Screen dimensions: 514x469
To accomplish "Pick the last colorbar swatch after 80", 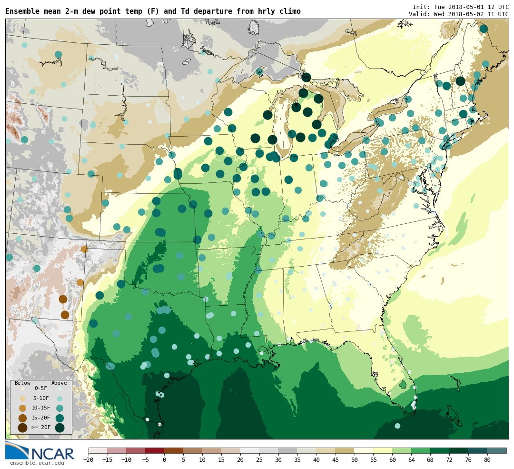I will (497, 450).
